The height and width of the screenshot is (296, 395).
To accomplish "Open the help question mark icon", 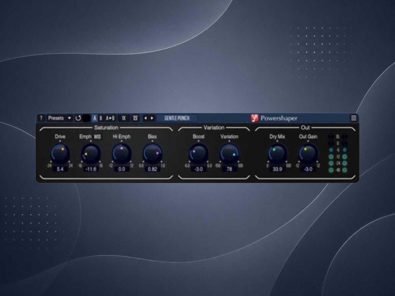I will point(41,118).
